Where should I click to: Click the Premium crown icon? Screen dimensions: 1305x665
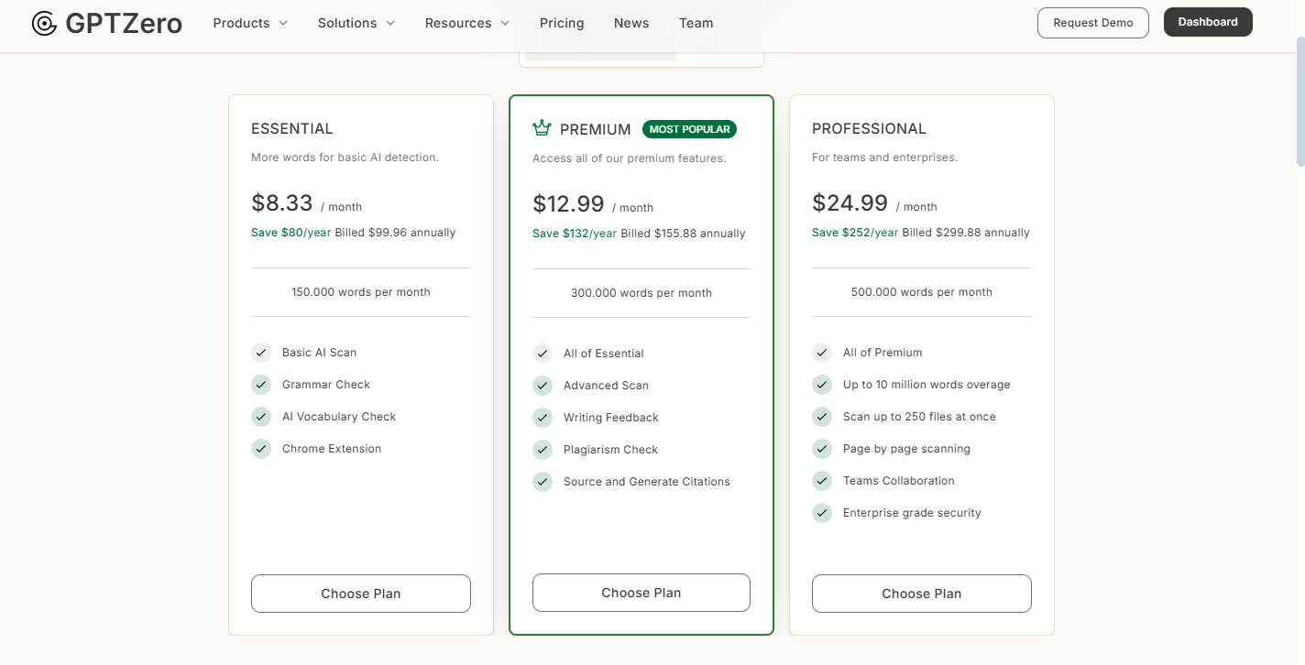pos(542,128)
